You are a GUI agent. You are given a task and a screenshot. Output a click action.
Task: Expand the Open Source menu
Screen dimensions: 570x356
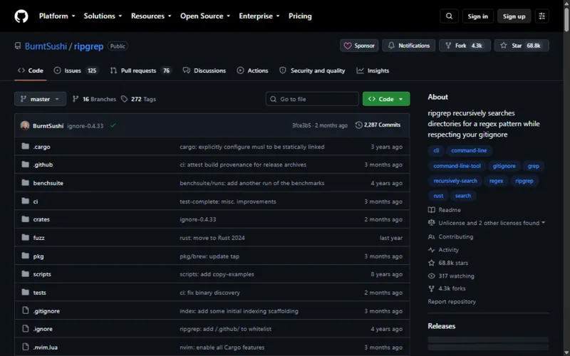click(205, 16)
